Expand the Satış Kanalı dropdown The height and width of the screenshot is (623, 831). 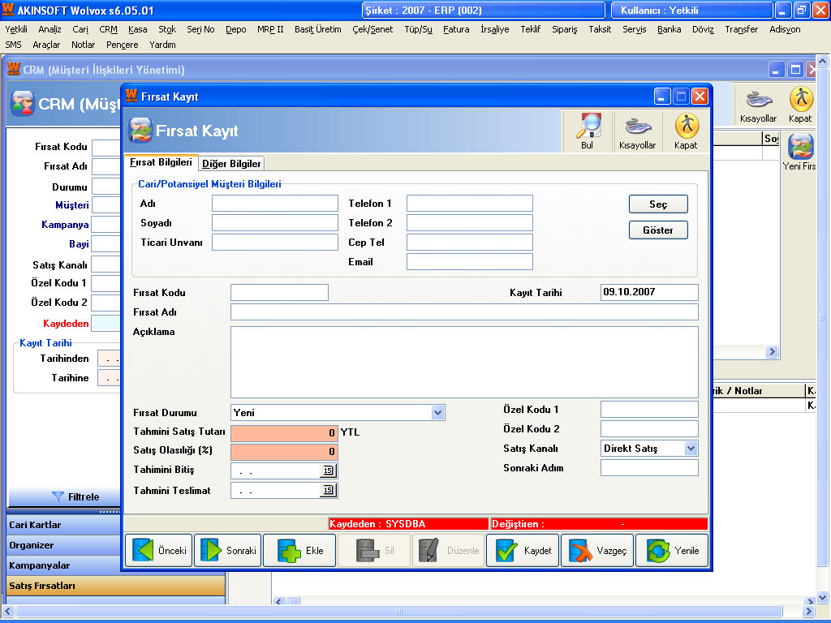coord(691,449)
